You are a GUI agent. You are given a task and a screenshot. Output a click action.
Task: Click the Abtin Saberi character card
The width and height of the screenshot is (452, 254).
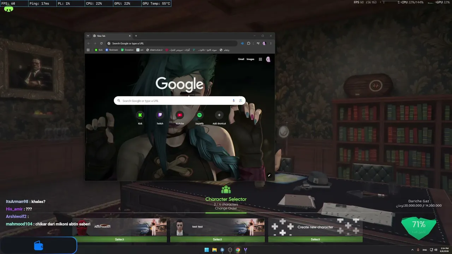click(119, 227)
